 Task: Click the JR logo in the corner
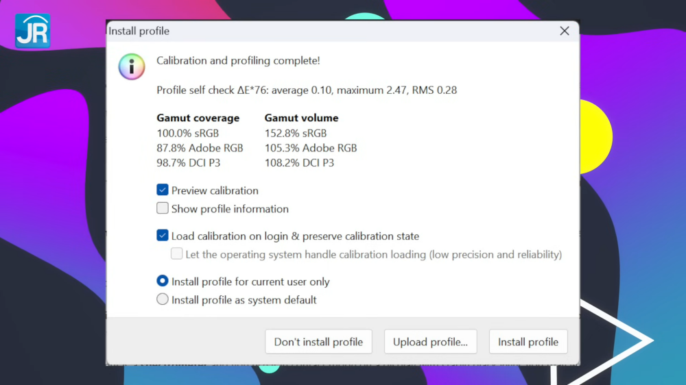point(32,31)
